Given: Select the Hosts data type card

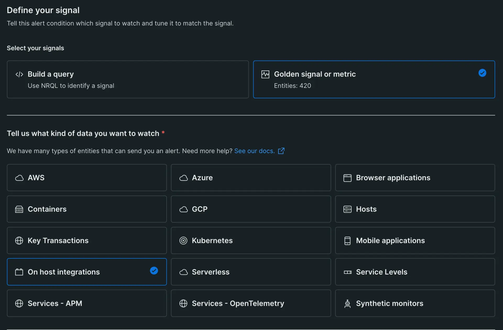Looking at the screenshot, I should (415, 209).
